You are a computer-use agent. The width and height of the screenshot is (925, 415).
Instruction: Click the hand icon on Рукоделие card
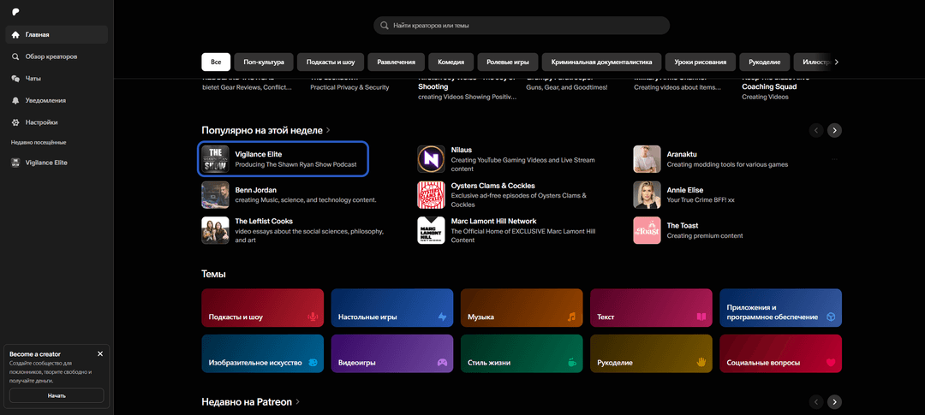[x=701, y=362]
